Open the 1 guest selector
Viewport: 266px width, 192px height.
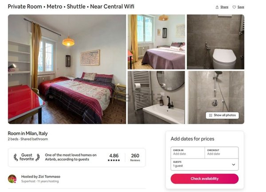pyautogui.click(x=204, y=165)
